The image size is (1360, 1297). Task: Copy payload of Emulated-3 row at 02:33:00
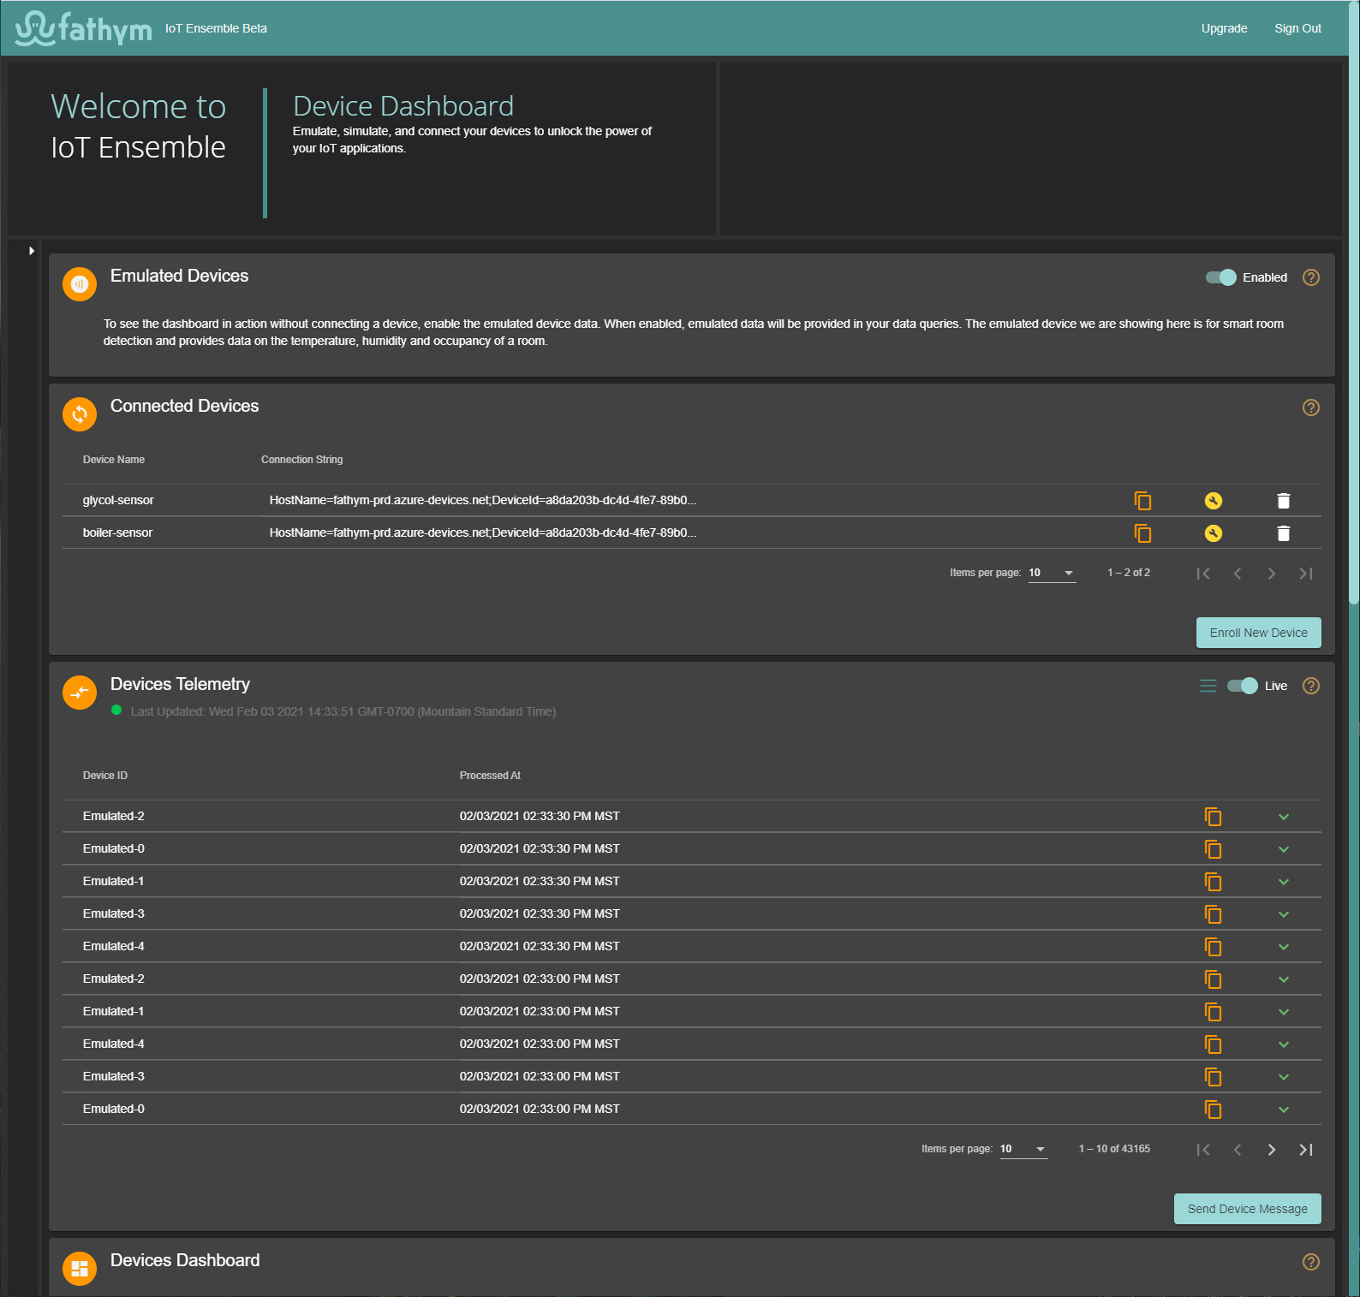coord(1213,1077)
